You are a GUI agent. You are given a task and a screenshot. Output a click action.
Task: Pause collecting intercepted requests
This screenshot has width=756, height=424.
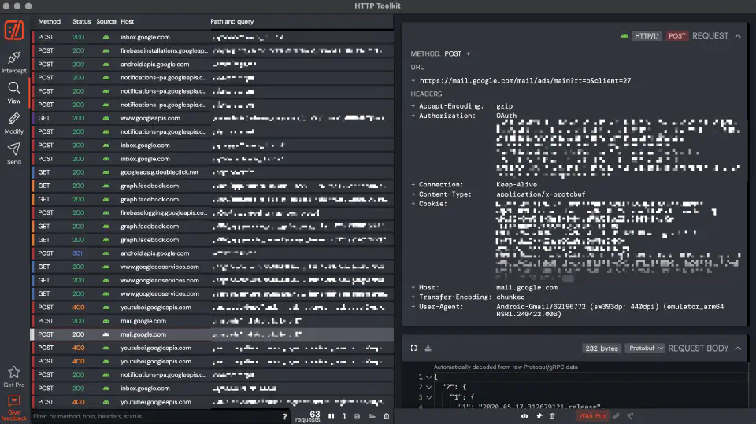[x=332, y=416]
